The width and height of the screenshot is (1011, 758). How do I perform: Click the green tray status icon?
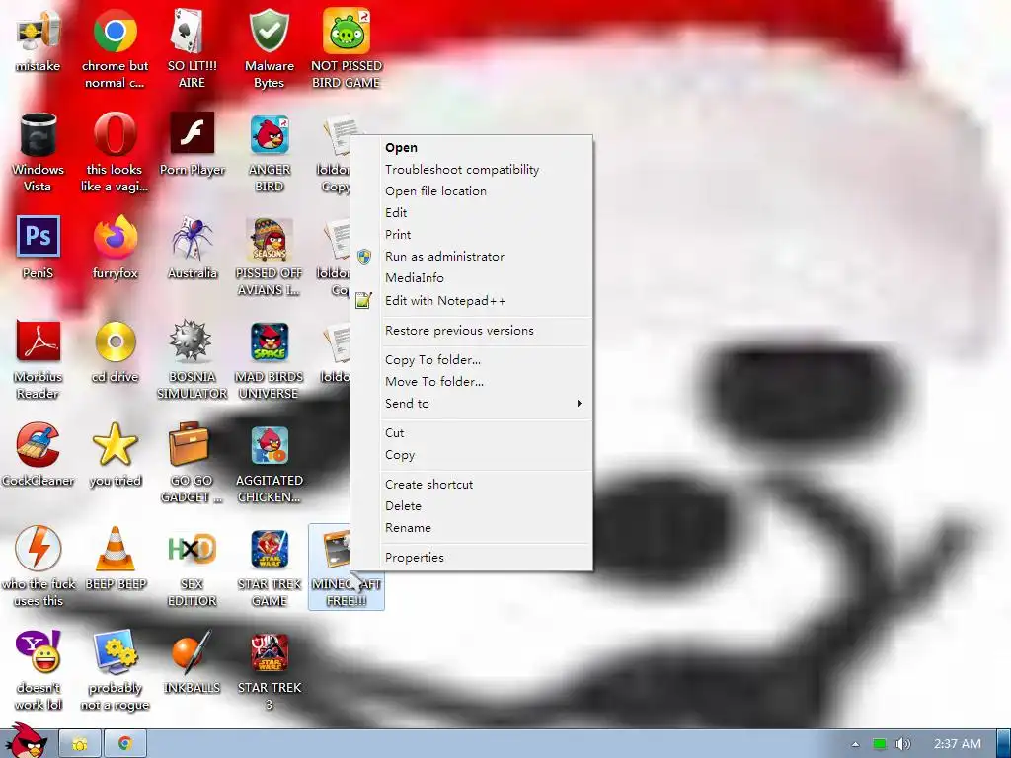tap(880, 744)
